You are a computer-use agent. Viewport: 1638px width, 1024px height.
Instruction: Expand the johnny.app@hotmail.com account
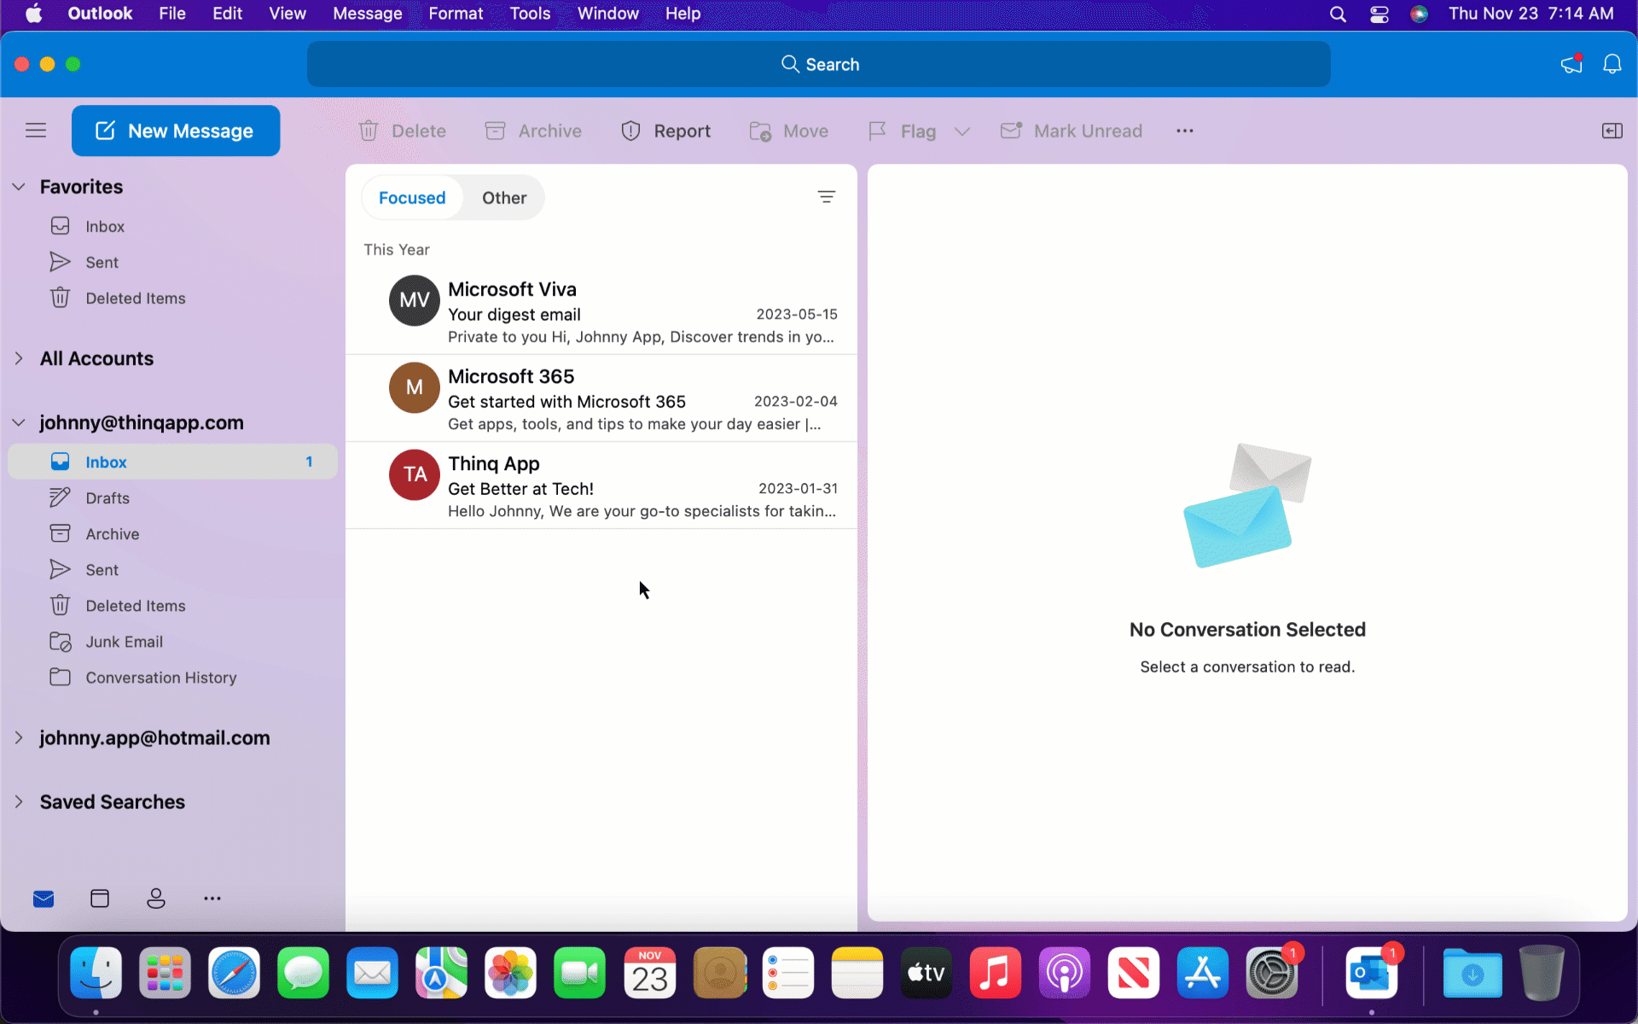(x=19, y=737)
